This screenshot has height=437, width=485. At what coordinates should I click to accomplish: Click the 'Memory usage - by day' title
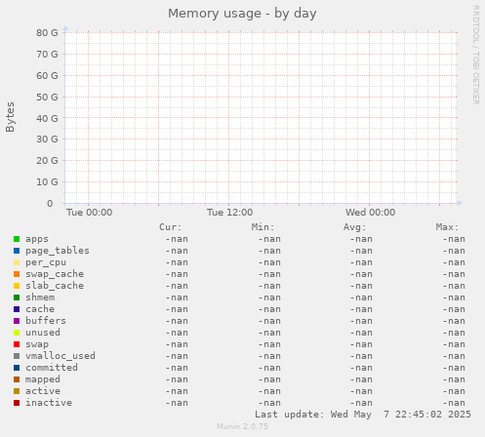coord(242,14)
